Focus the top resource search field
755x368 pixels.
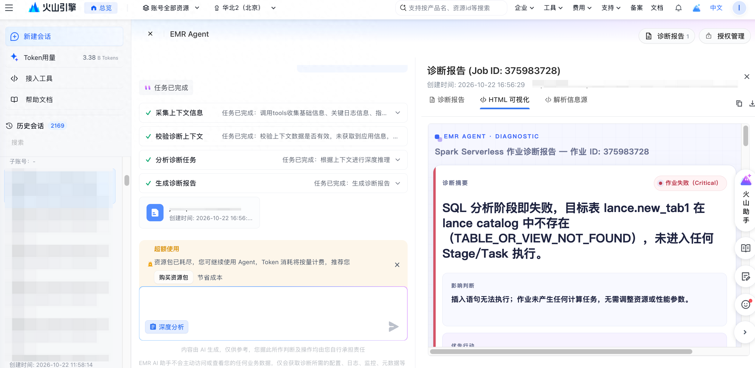451,8
